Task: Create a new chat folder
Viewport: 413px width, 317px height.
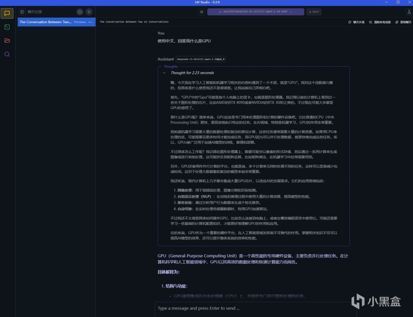Action: 80,12
